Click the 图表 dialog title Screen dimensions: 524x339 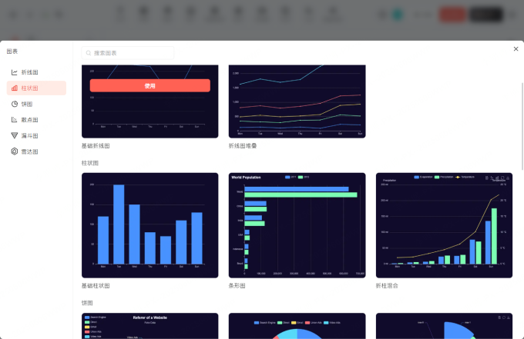(12, 52)
